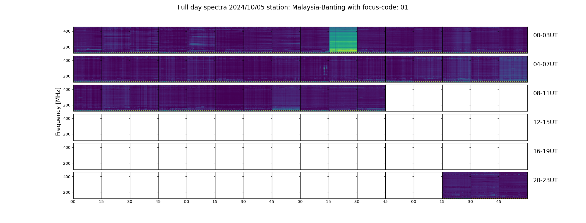Image resolution: width=586 pixels, height=223 pixels.
Task: Open the 10:30 last recorded spectrum in 08-11UT row
Action: pyautogui.click(x=371, y=98)
